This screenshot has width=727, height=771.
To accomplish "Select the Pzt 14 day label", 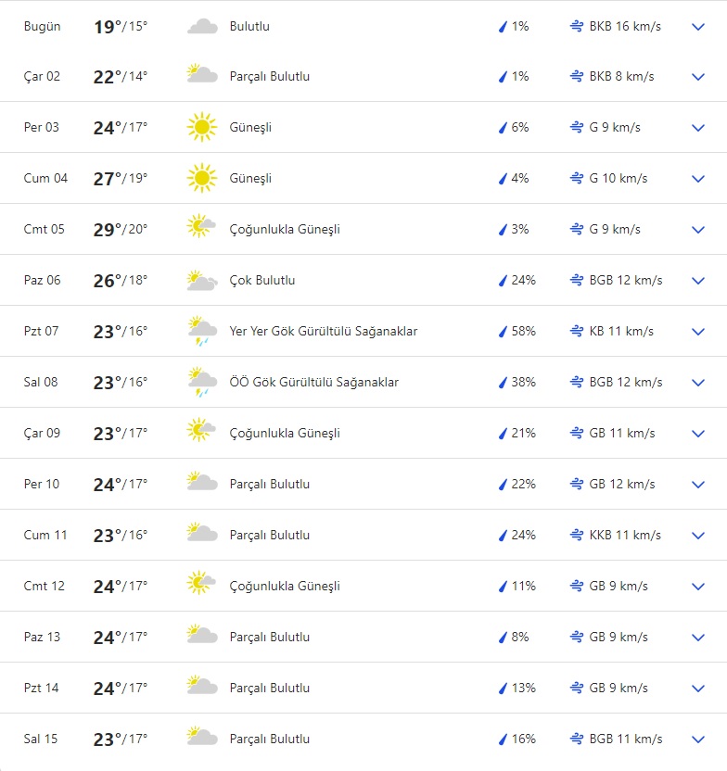I will 41,688.
